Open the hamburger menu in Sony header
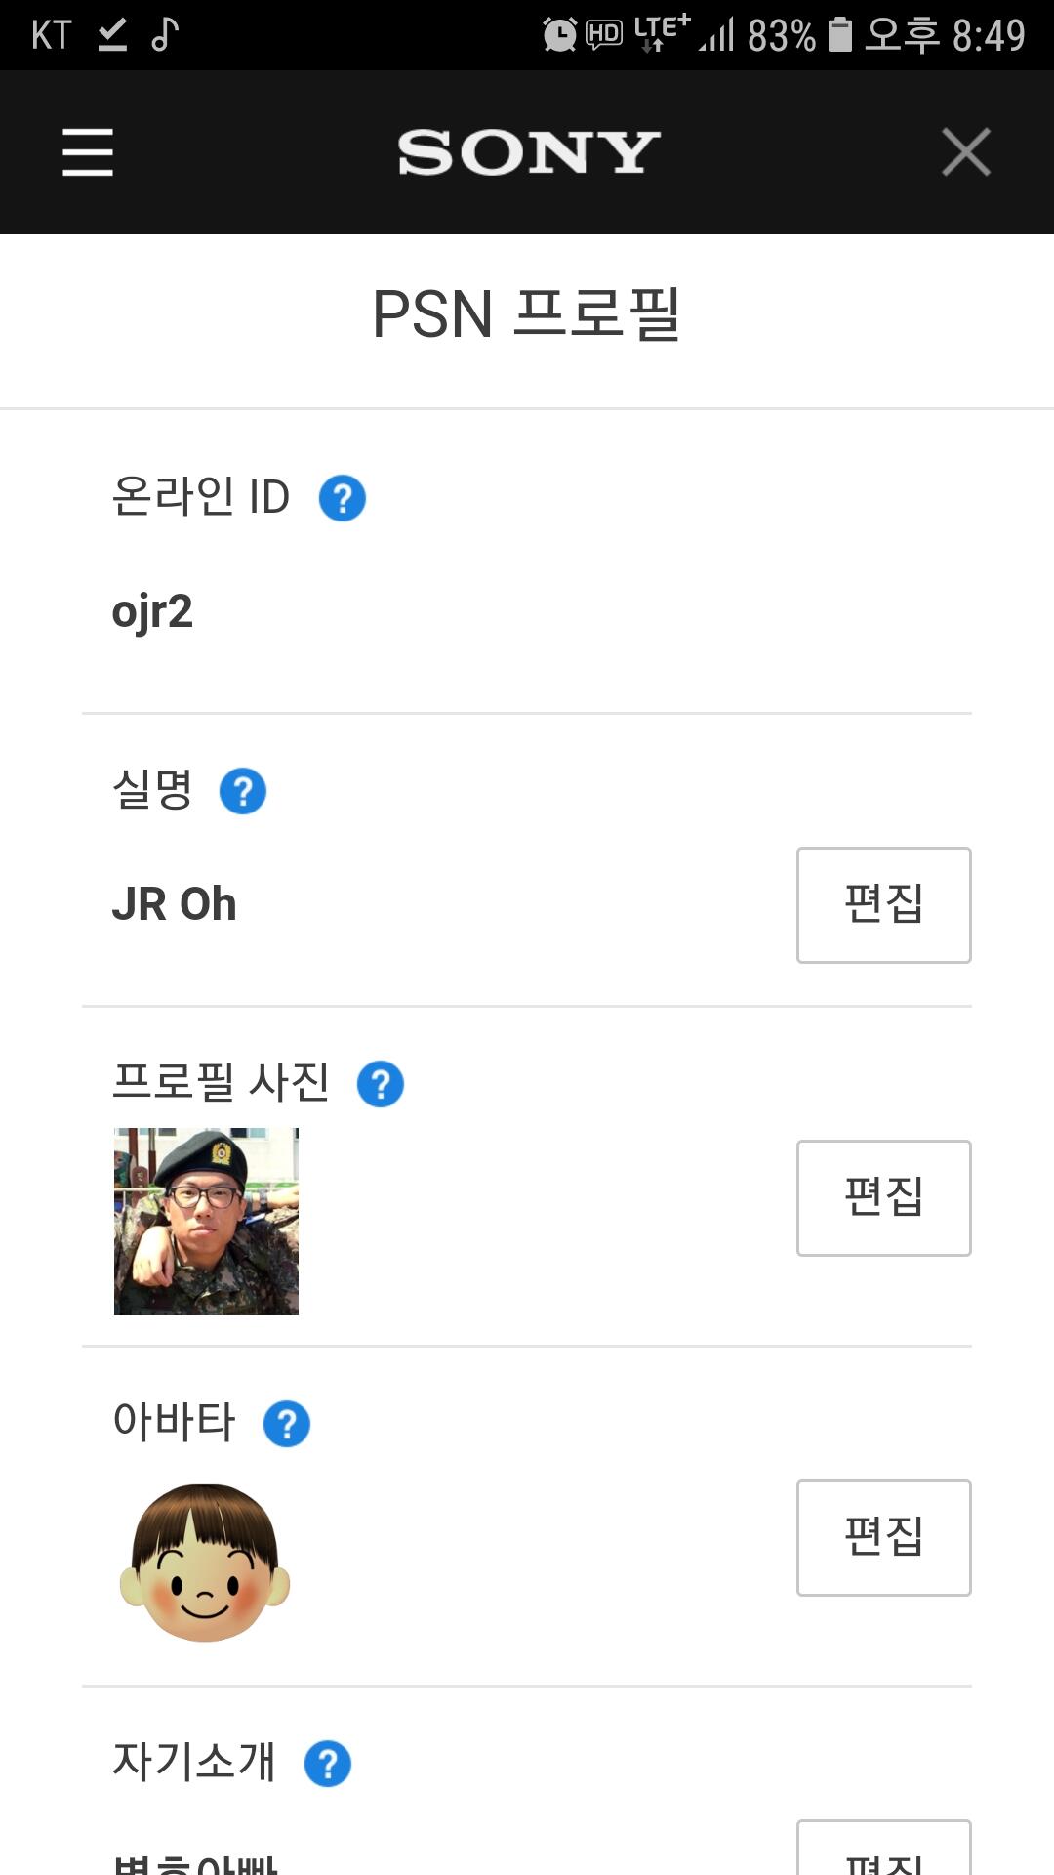 pos(88,152)
